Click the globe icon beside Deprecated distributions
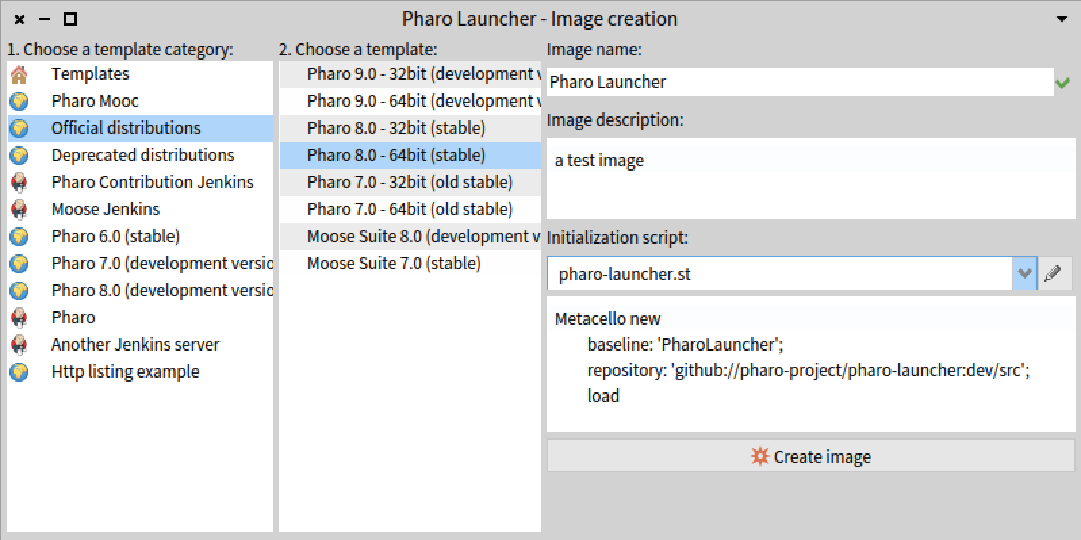 [x=19, y=156]
